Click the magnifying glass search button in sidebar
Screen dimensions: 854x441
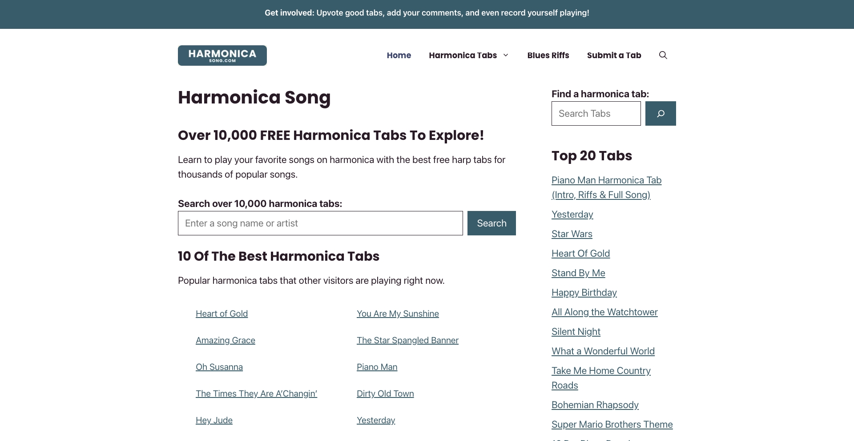(660, 113)
